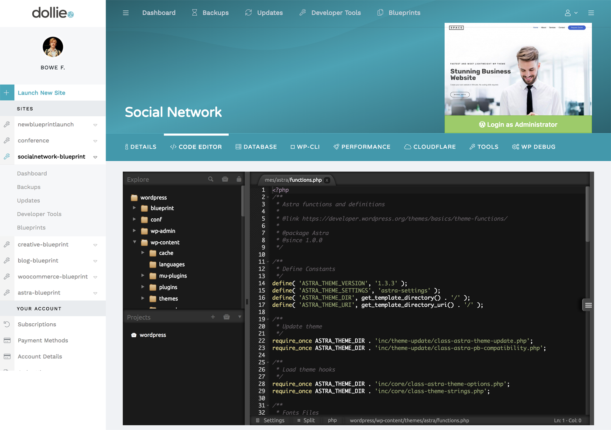Click the plus icon for Launch New Site
Image resolution: width=611 pixels, height=430 pixels.
[7, 93]
